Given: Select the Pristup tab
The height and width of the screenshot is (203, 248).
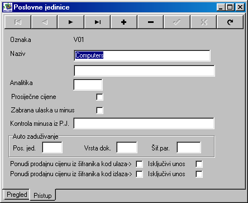Looking at the screenshot, I should (42, 196).
